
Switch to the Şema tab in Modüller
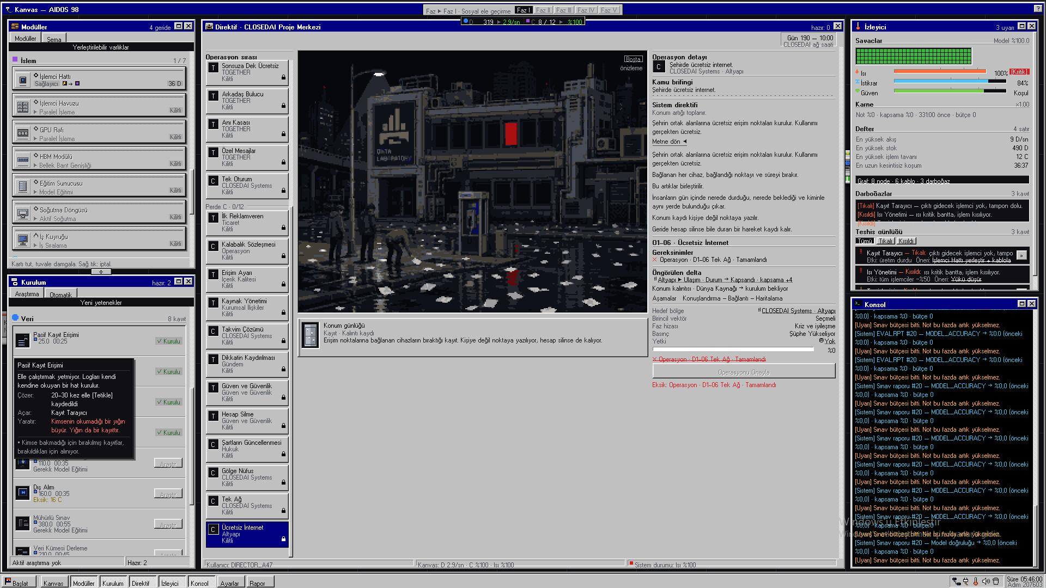pos(54,39)
